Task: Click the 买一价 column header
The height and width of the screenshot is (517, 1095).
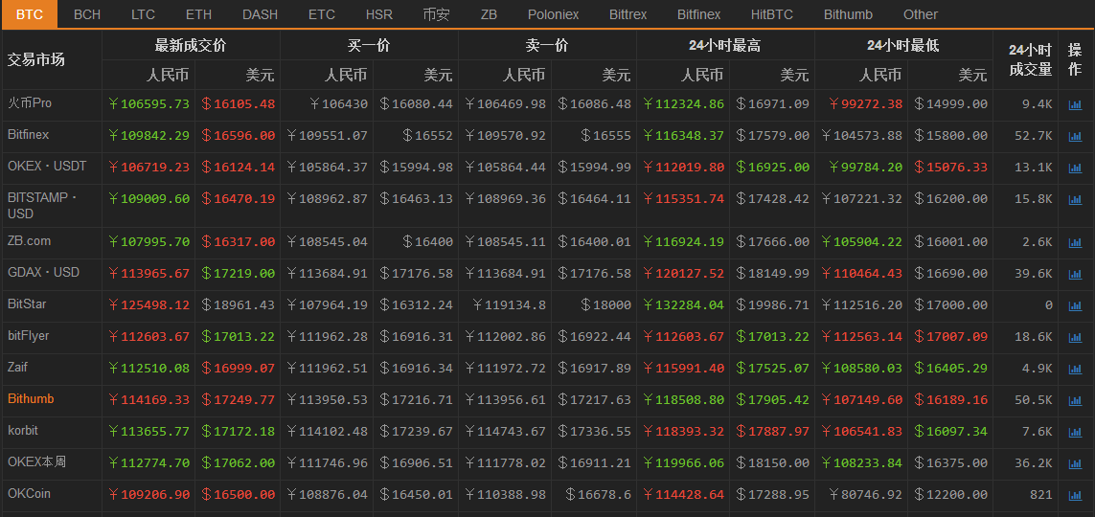Action: point(369,46)
